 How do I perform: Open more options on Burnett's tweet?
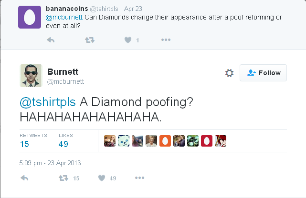coord(139,178)
